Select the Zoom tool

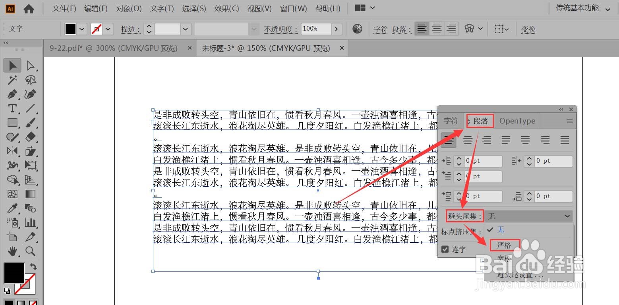(31, 251)
